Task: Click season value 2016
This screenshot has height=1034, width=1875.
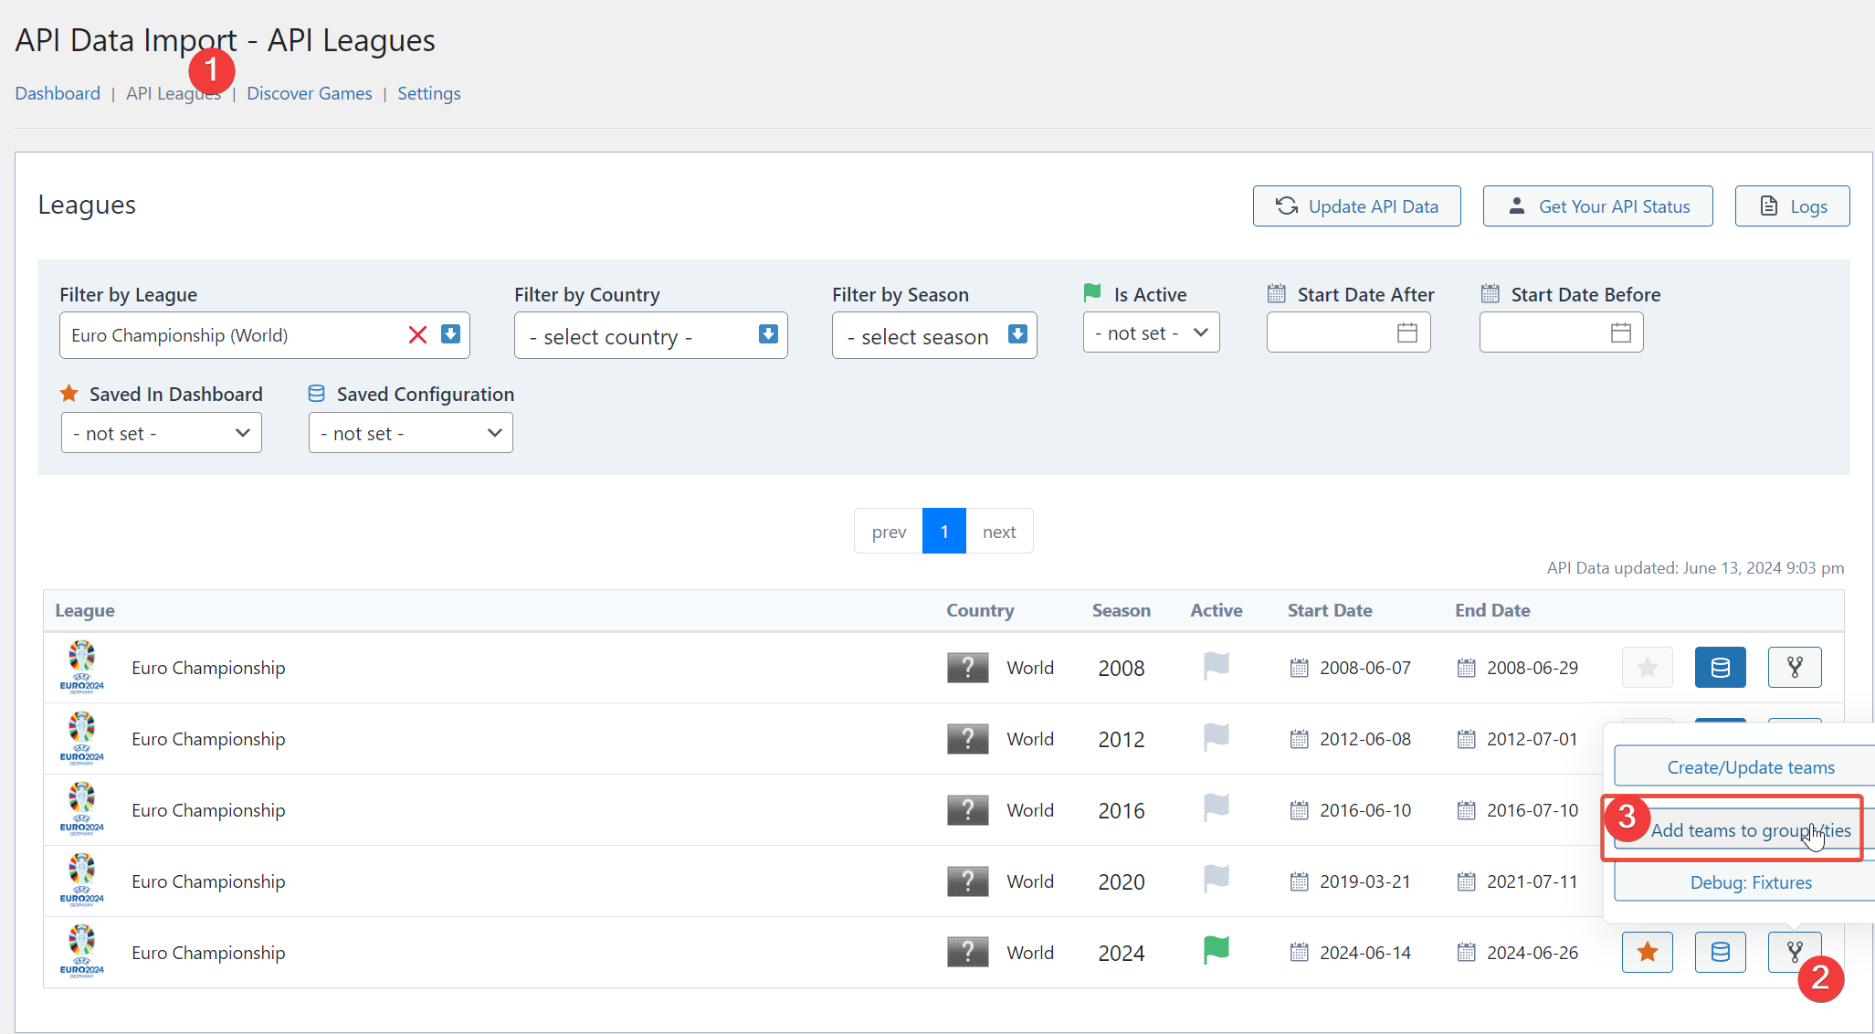Action: click(x=1121, y=810)
